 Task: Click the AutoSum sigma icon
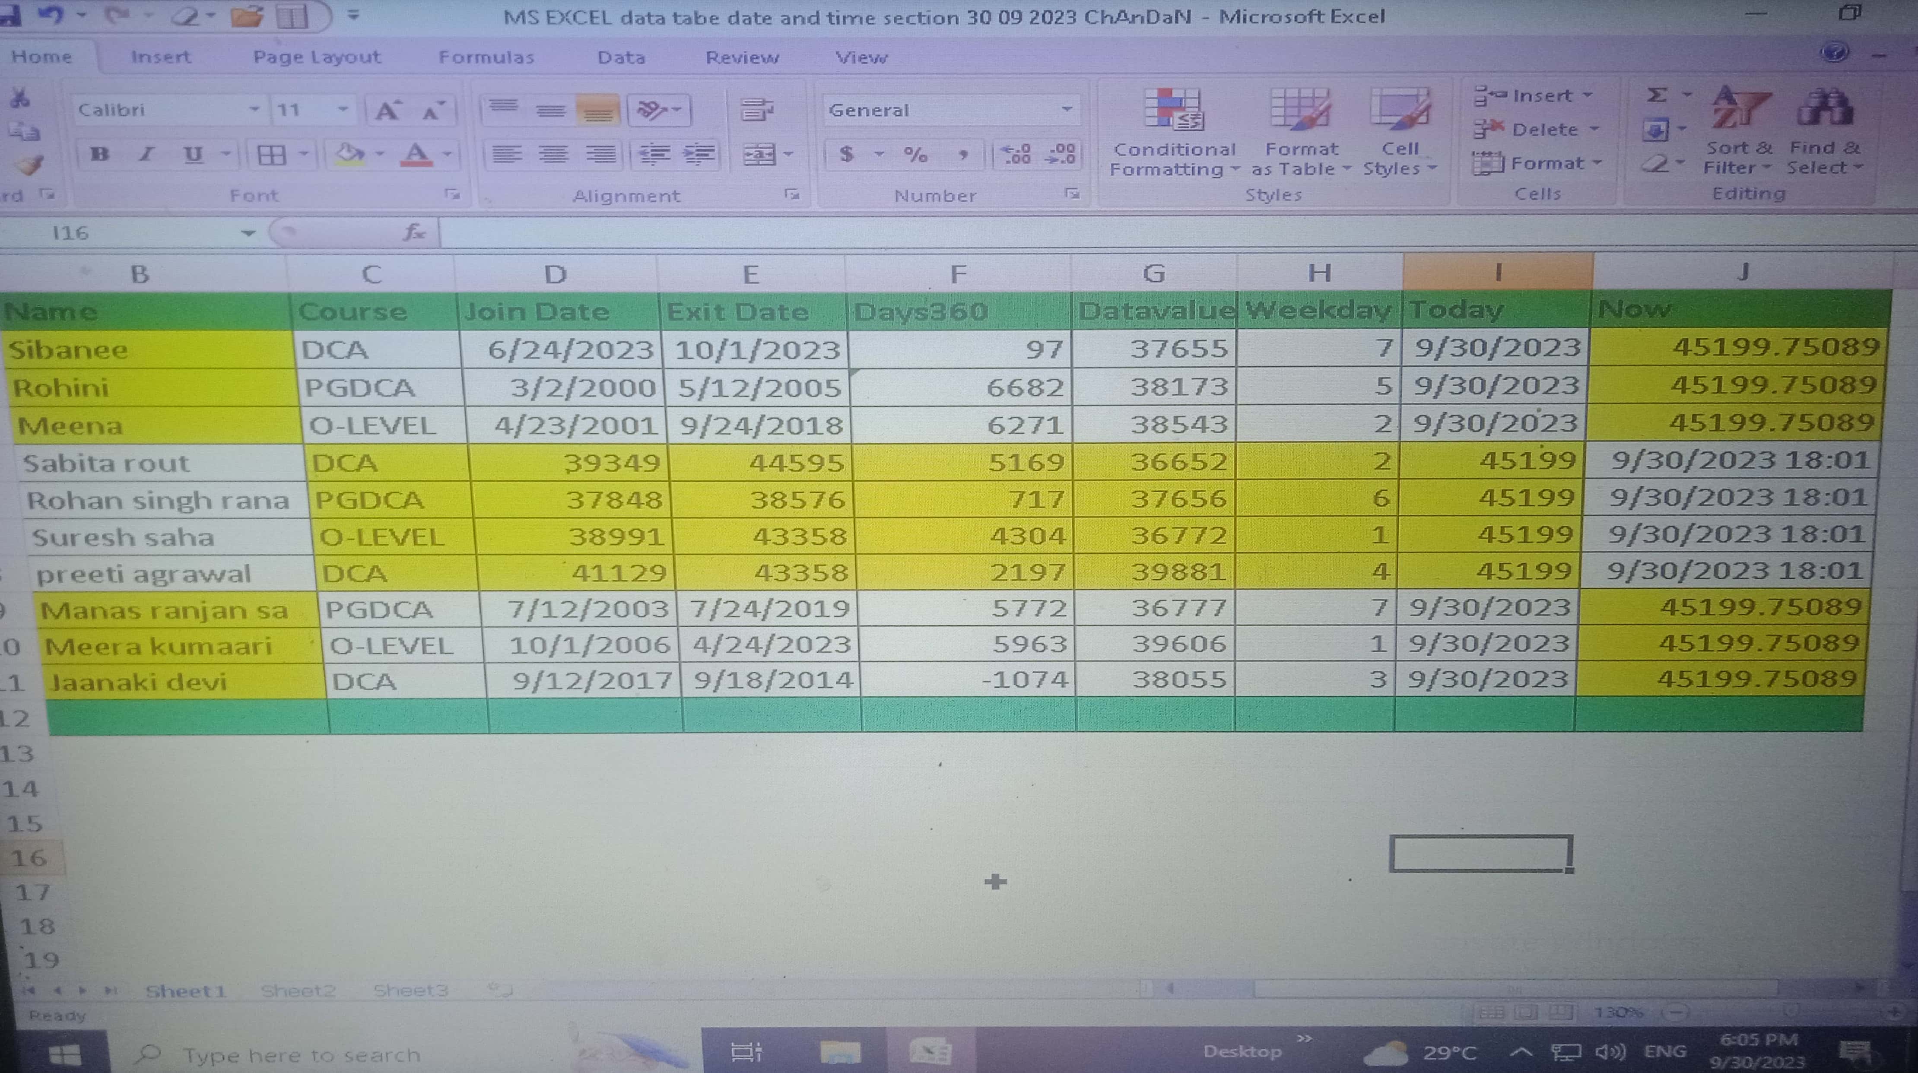point(1657,95)
